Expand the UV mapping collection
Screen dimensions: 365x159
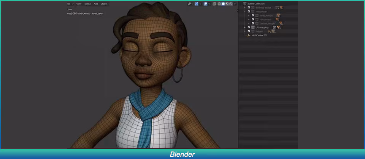click(x=245, y=27)
